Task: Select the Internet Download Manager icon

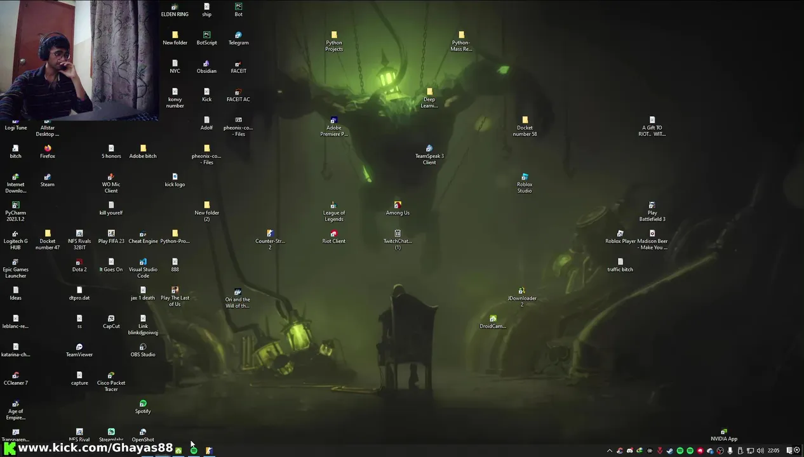Action: [x=16, y=183]
